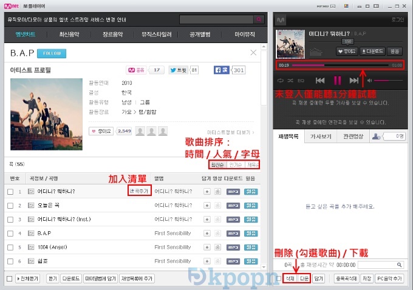Image resolution: width=413 pixels, height=290 pixels.
Task: Open the 뮤직스타일러 tab
Action: 157,34
